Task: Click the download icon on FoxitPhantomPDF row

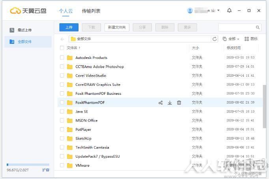Action: pos(170,103)
